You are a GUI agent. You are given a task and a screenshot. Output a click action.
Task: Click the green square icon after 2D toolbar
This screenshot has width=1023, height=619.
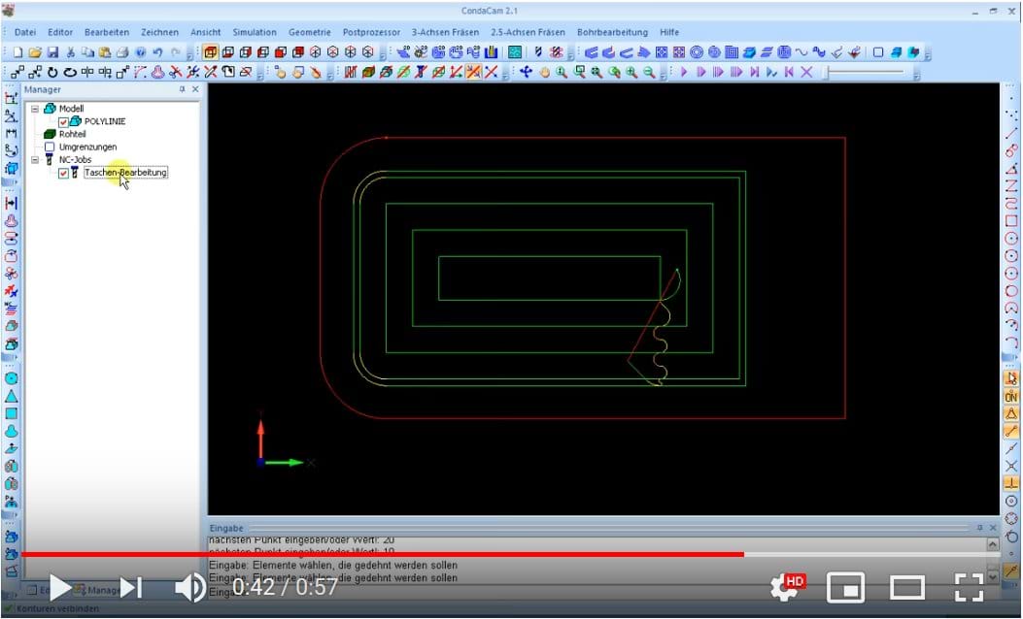point(515,52)
